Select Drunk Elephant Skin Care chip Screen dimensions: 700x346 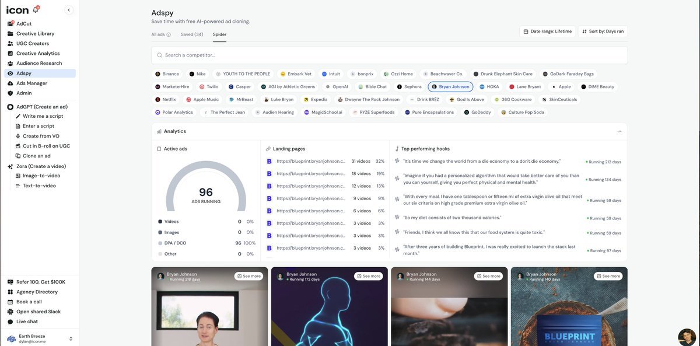click(x=503, y=74)
